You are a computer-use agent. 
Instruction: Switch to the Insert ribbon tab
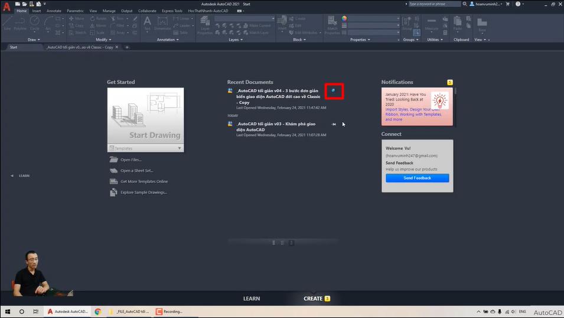click(x=37, y=11)
